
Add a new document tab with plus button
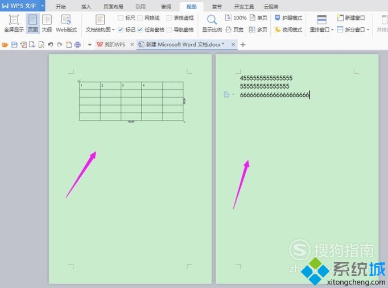(243, 45)
